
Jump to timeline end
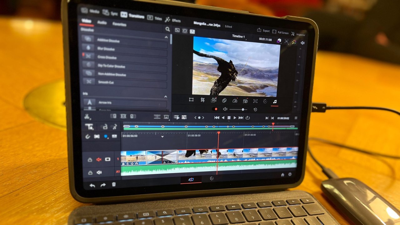(x=241, y=118)
